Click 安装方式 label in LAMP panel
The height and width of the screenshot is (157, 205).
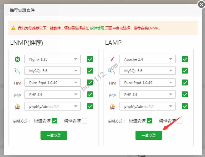click(116, 121)
